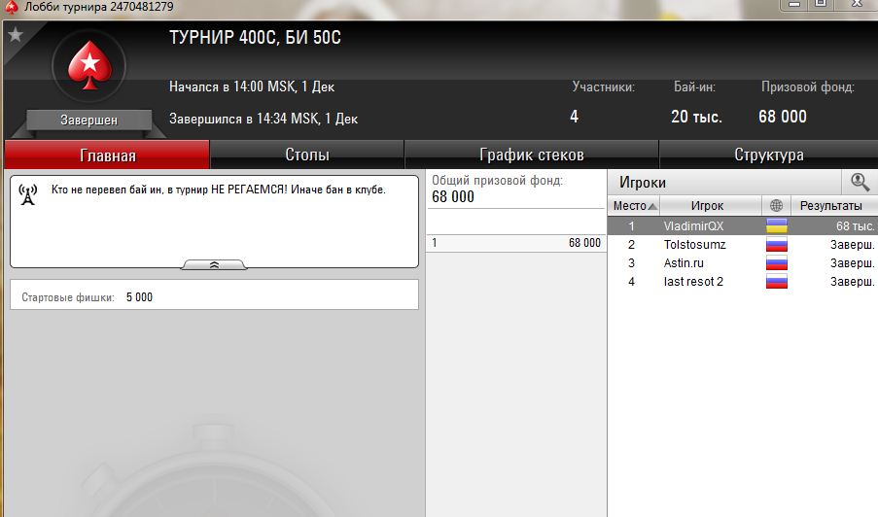
Task: Click the announcement text about бай ин
Action: (219, 190)
